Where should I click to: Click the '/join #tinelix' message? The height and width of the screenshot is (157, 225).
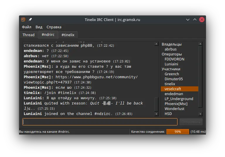(60, 93)
